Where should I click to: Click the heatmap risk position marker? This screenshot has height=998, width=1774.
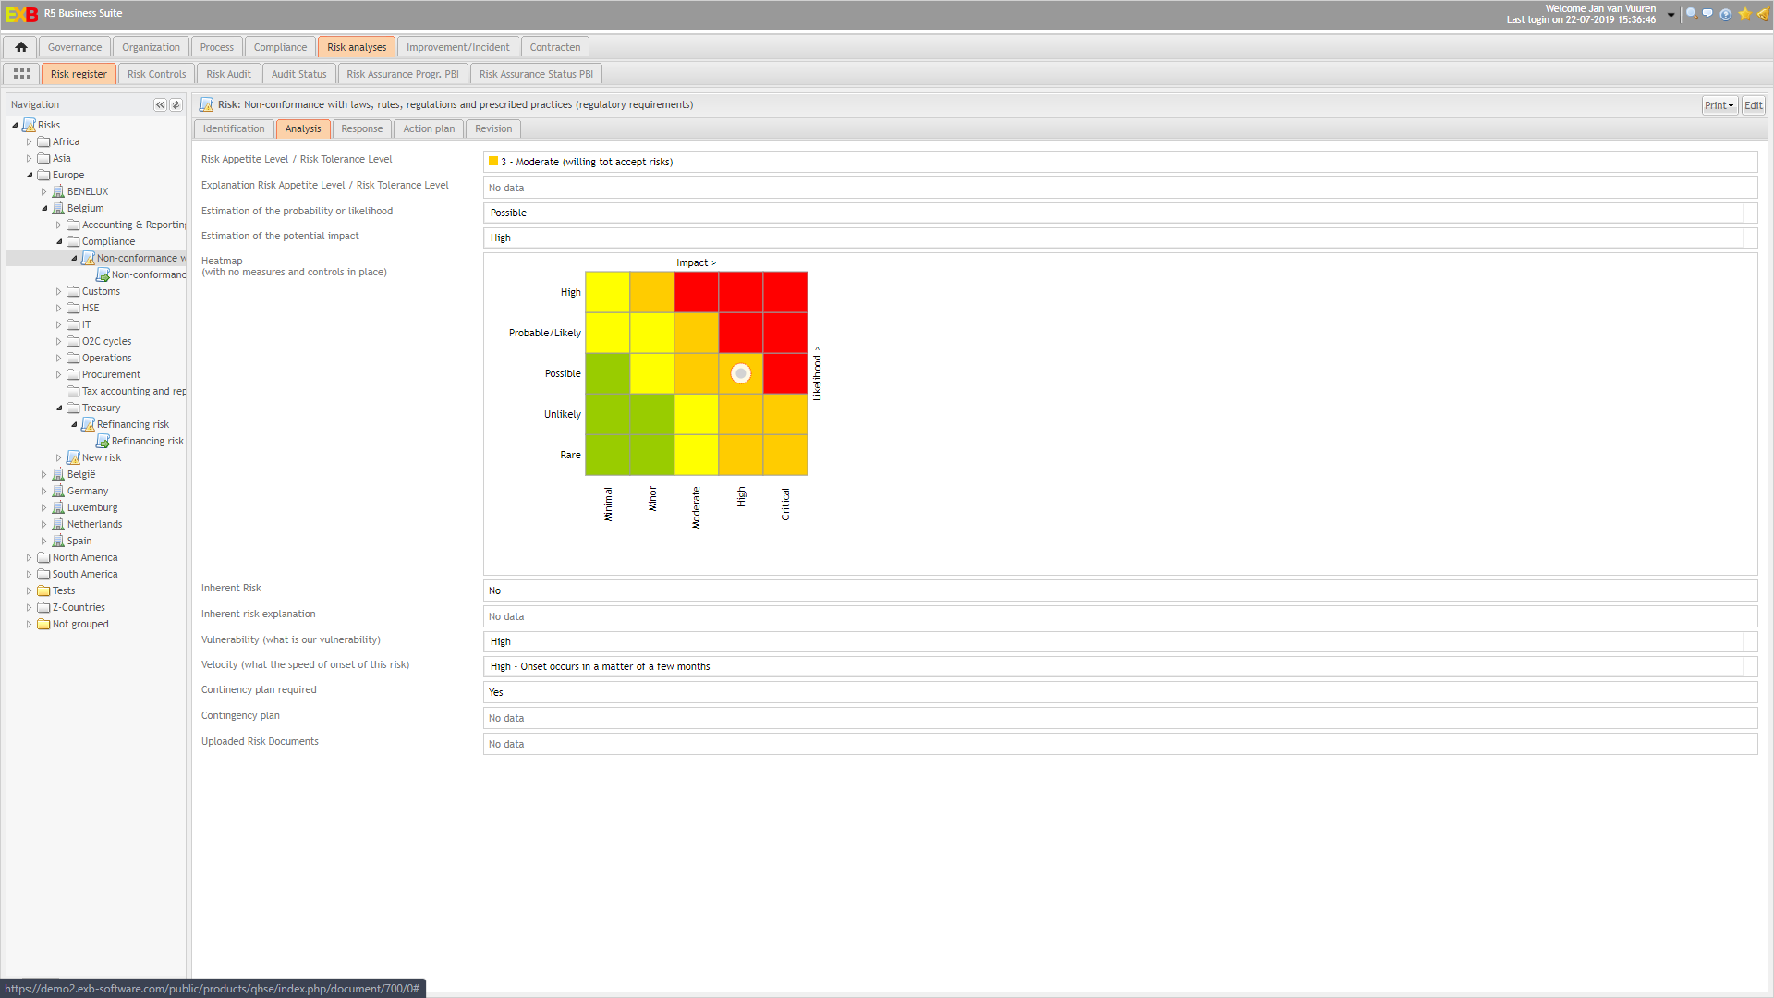[740, 373]
